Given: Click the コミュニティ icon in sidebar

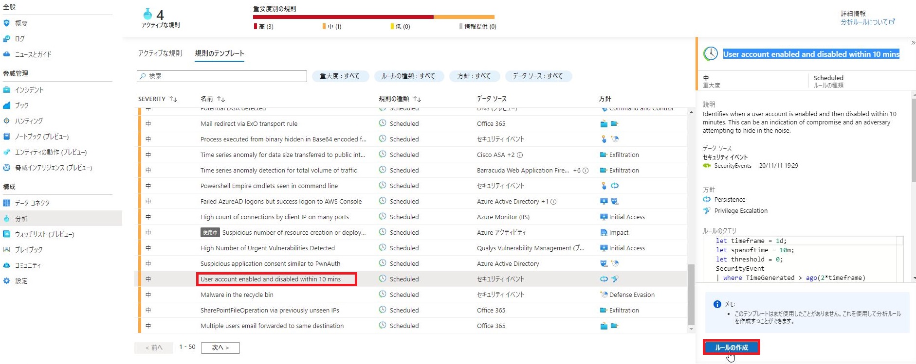Looking at the screenshot, I should coord(7,265).
